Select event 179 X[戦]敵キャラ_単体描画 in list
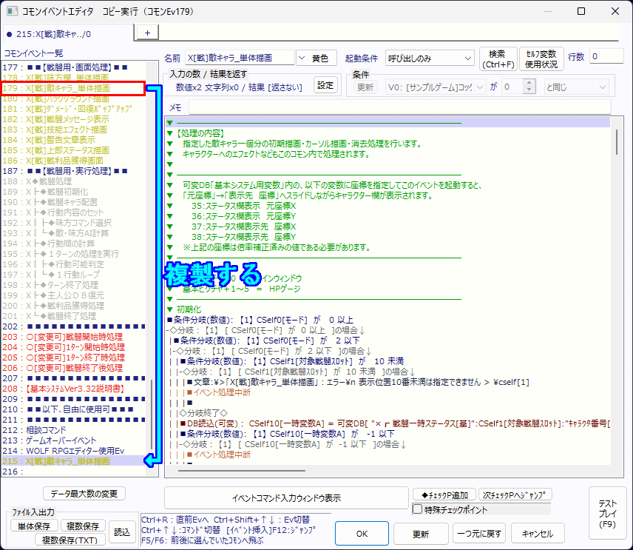The height and width of the screenshot is (550, 633). coord(72,88)
